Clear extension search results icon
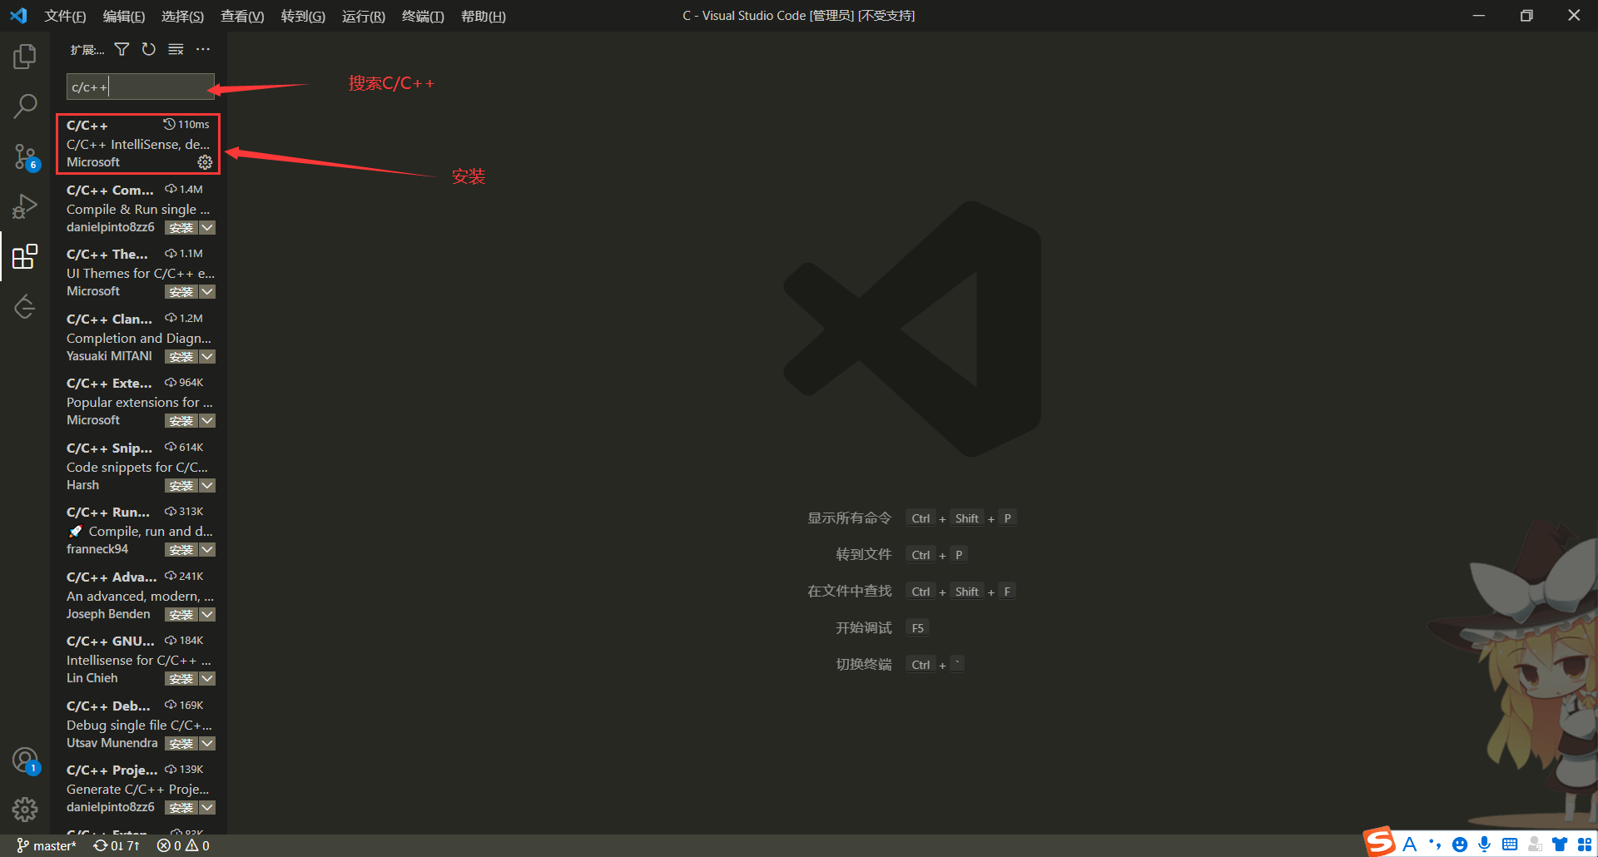The height and width of the screenshot is (857, 1598). coord(176,50)
